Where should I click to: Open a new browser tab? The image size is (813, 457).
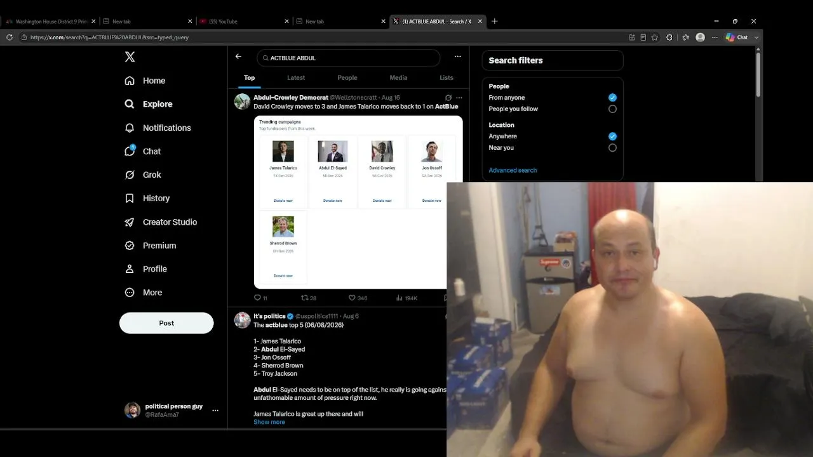click(x=494, y=21)
